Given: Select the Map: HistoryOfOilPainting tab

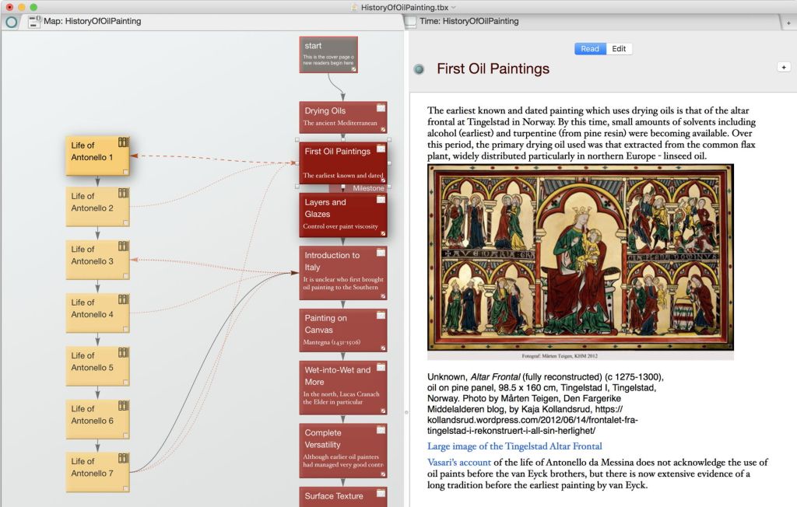Looking at the screenshot, I should 92,22.
